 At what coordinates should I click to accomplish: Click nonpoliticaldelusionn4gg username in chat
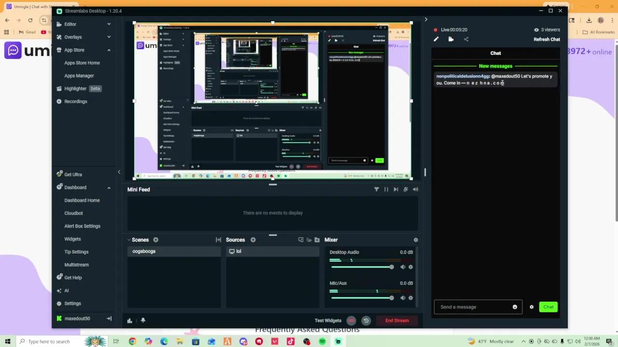click(x=463, y=76)
